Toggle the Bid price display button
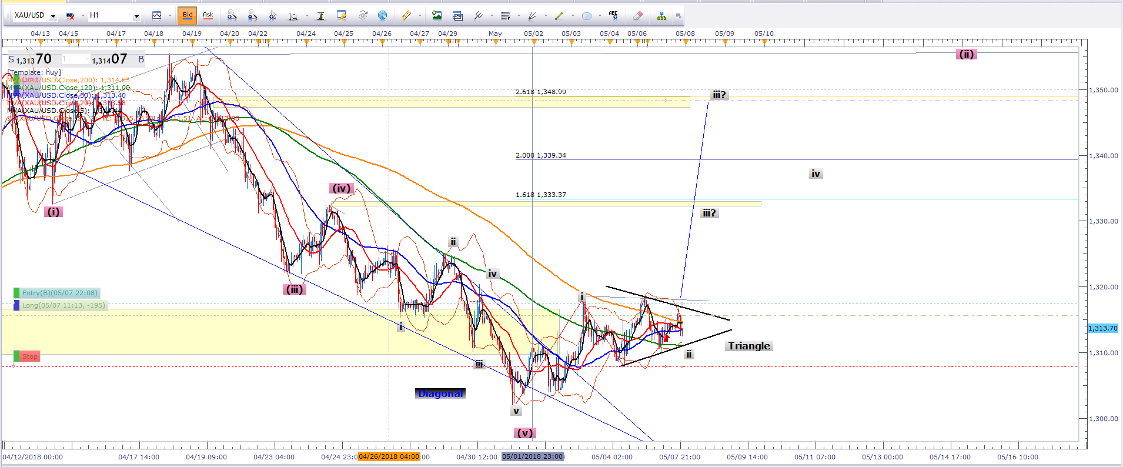 tap(188, 15)
